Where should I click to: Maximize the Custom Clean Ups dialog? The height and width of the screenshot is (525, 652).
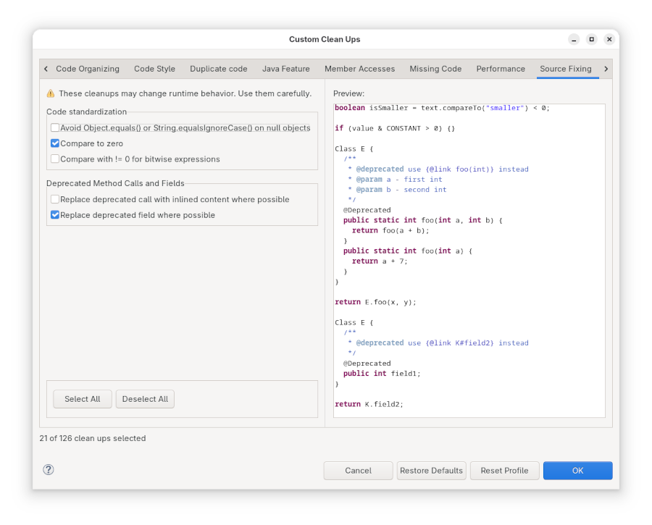[x=592, y=40]
